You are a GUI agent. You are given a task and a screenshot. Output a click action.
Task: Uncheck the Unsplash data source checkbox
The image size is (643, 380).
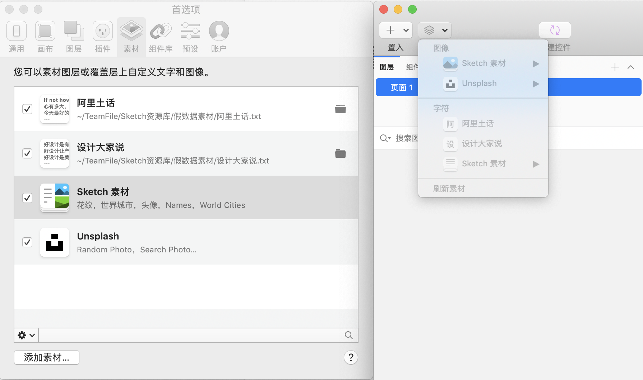27,242
